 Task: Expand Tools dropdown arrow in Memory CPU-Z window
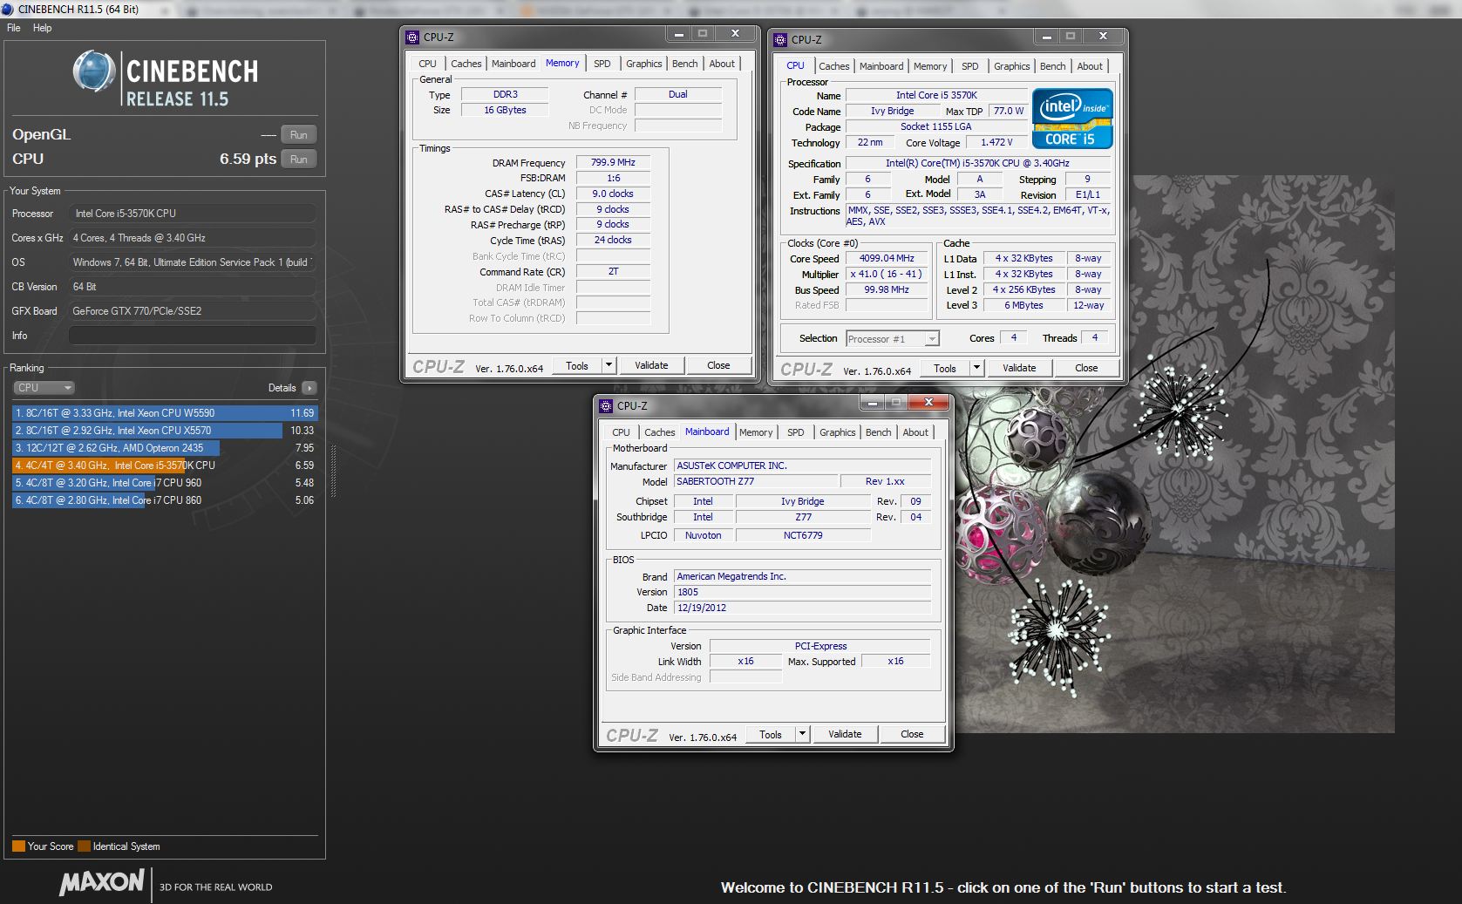(x=609, y=366)
